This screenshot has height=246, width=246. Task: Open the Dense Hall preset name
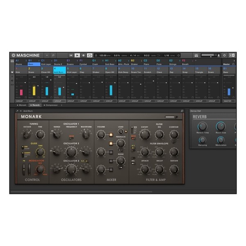196,111
